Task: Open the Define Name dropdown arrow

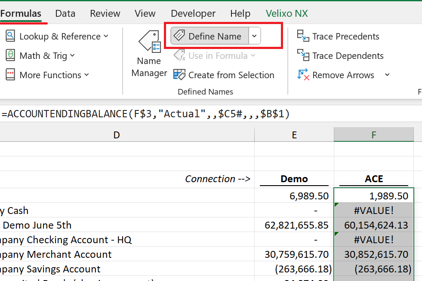Action: point(254,36)
